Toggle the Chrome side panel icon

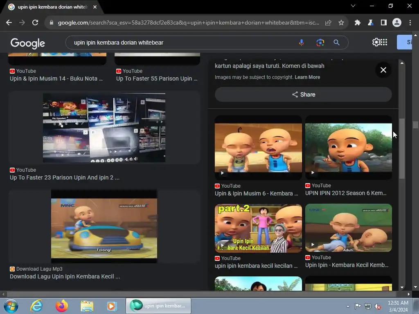pyautogui.click(x=384, y=23)
